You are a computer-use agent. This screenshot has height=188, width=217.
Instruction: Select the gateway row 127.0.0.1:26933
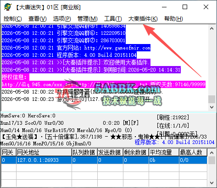point(104,160)
